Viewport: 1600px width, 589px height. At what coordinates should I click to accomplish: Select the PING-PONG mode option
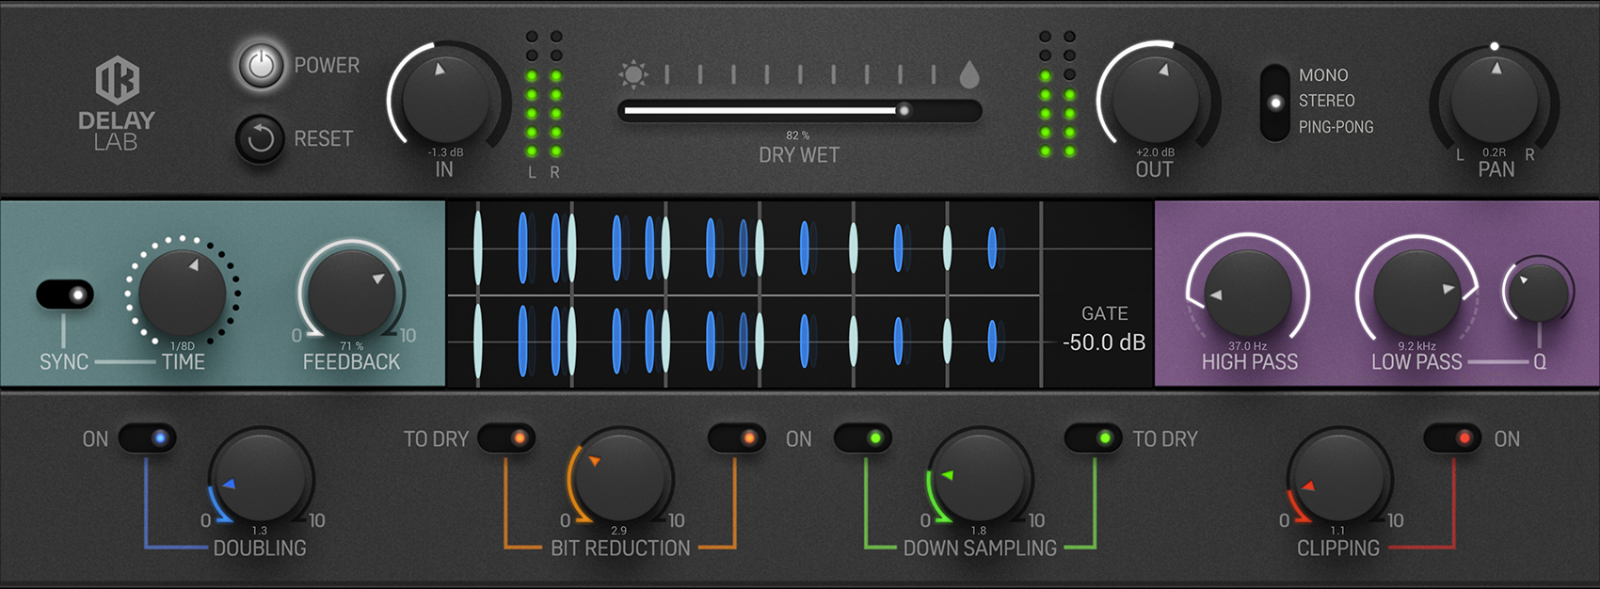pos(1336,127)
